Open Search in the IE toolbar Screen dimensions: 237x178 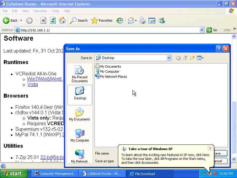tap(79, 20)
